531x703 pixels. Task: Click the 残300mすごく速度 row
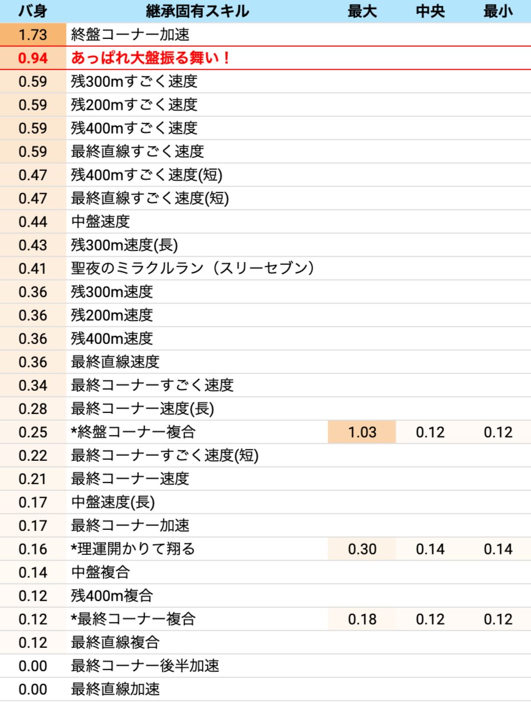tap(134, 81)
